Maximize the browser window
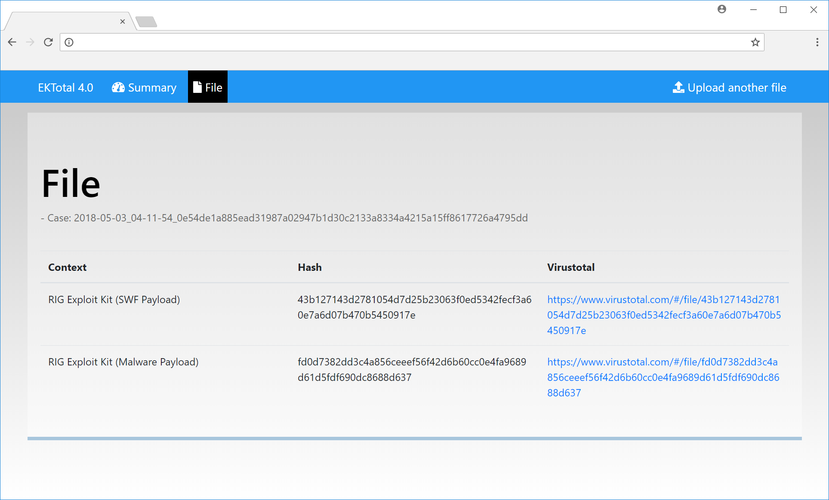 tap(783, 9)
